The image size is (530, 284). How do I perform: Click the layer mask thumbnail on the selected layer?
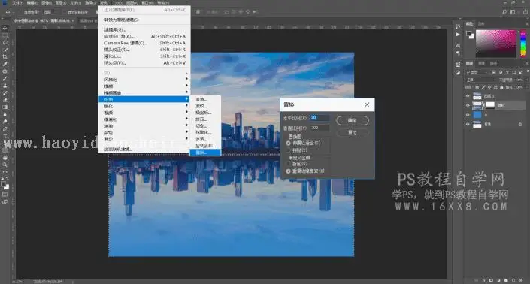pyautogui.click(x=490, y=105)
